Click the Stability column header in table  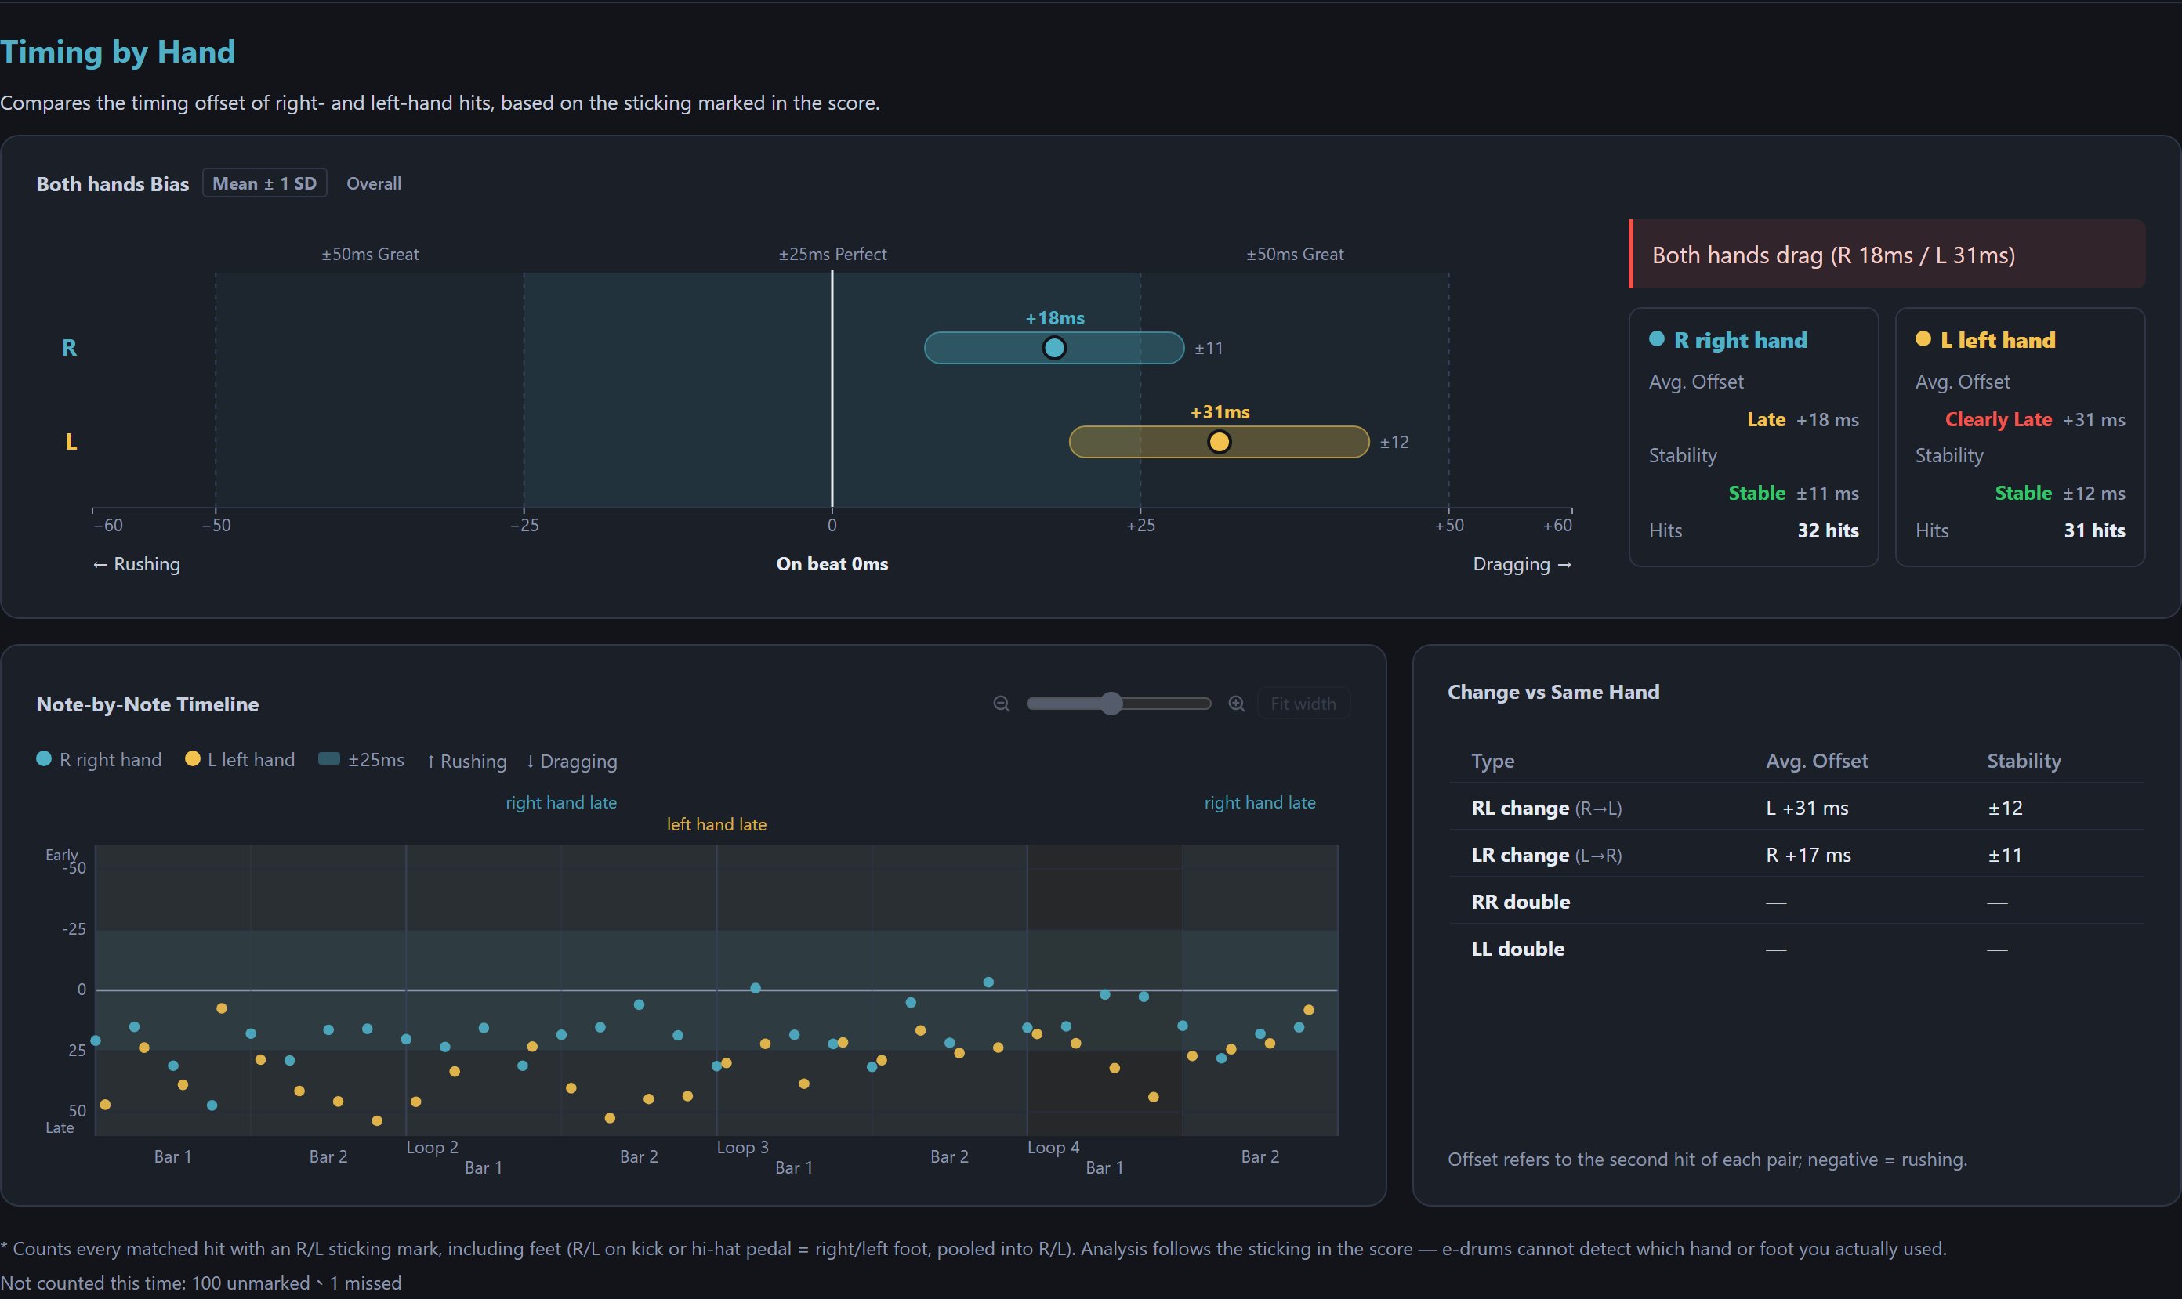(2024, 761)
